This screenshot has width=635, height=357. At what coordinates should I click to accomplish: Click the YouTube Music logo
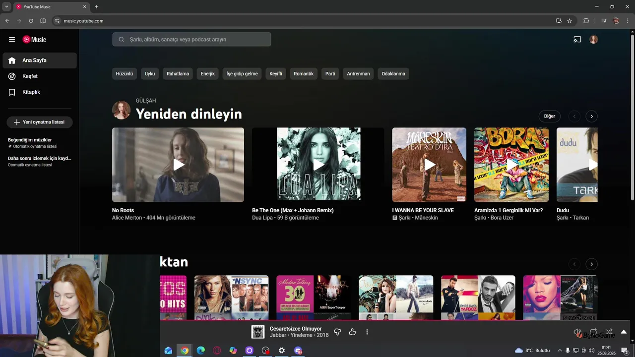[34, 40]
